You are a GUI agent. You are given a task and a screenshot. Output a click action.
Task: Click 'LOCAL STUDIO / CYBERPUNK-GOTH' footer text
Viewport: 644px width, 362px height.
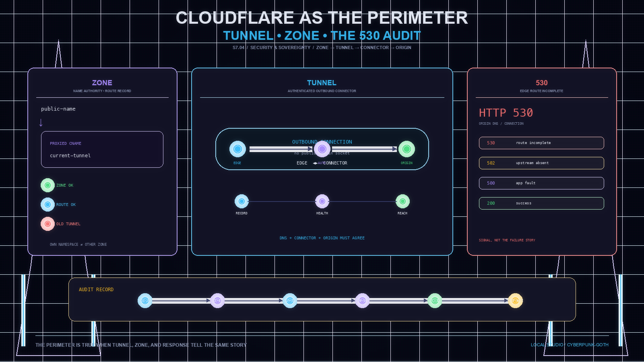coord(570,345)
